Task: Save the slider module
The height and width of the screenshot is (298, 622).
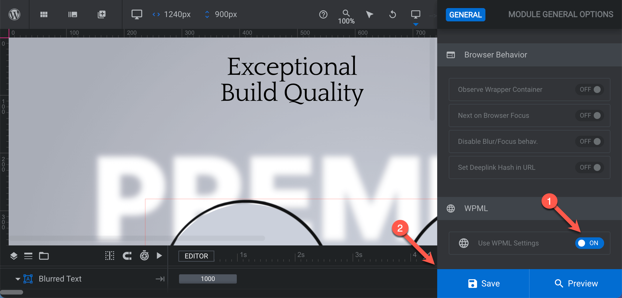Action: (483, 283)
